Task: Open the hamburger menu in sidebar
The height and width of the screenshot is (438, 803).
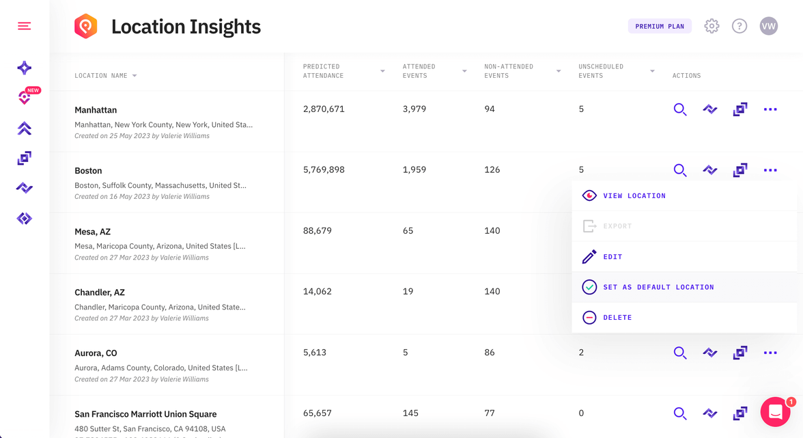Action: 25,26
